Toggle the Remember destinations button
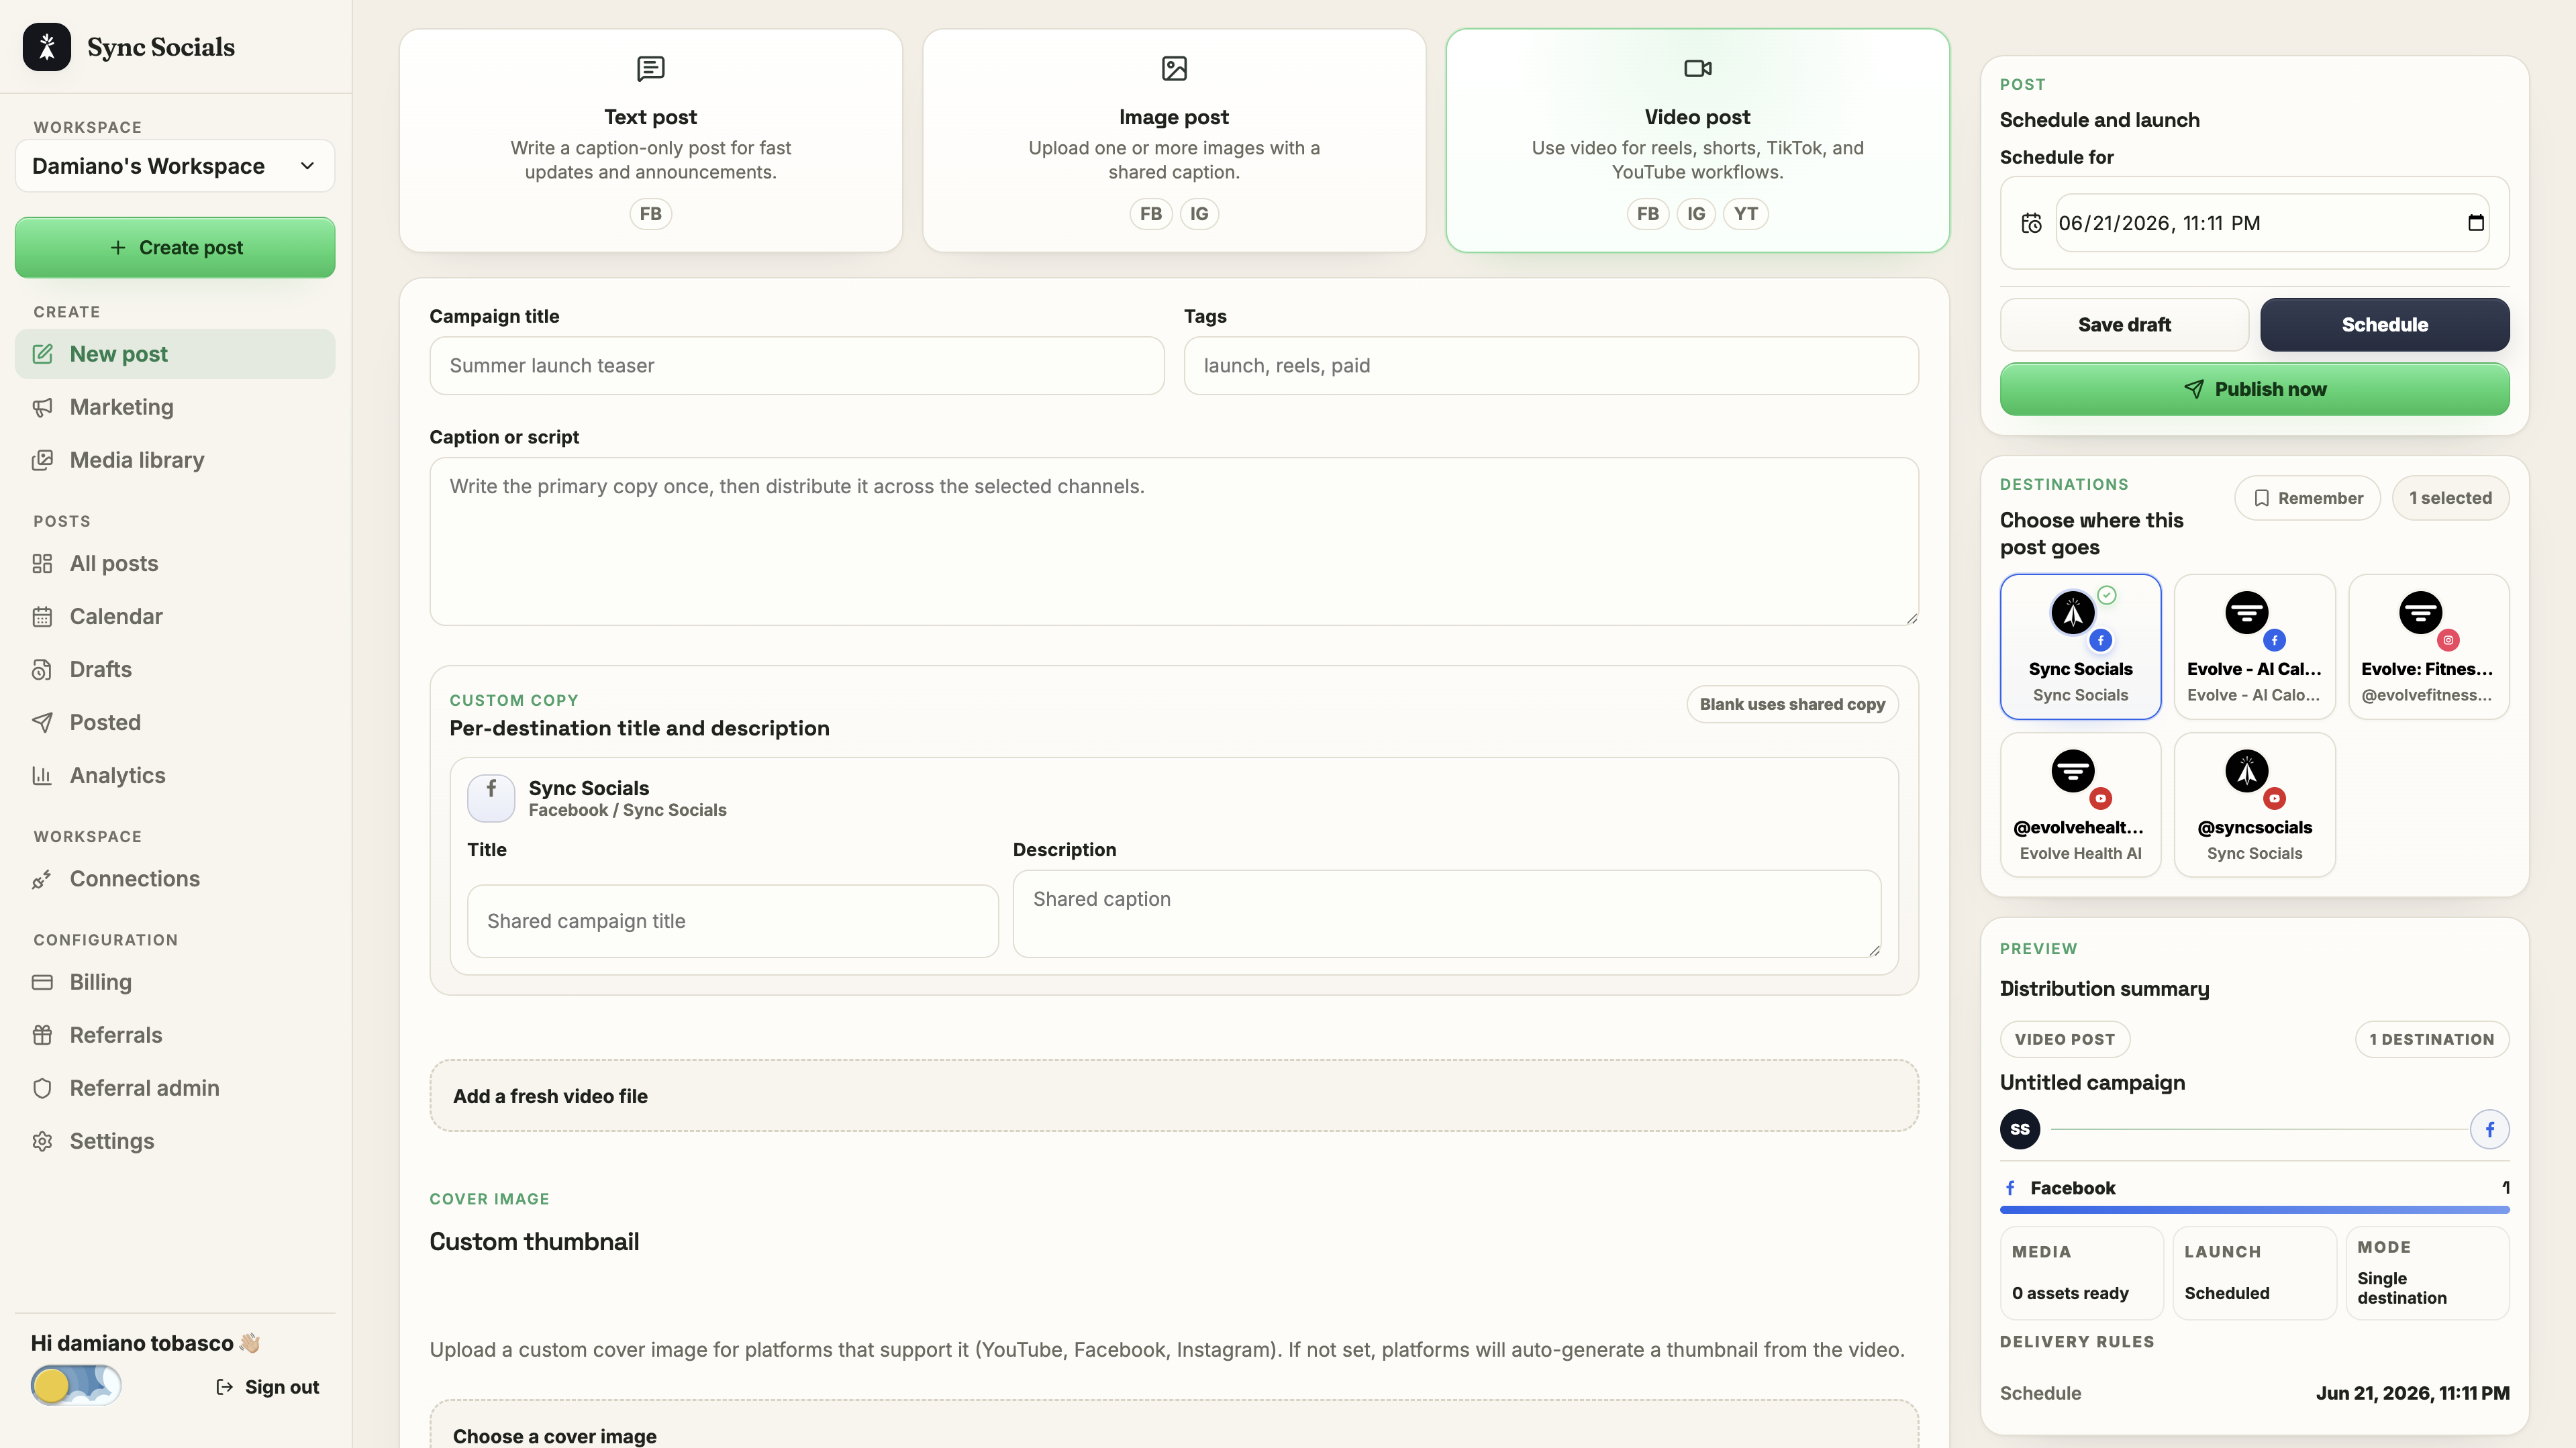This screenshot has height=1448, width=2576. 2307,498
